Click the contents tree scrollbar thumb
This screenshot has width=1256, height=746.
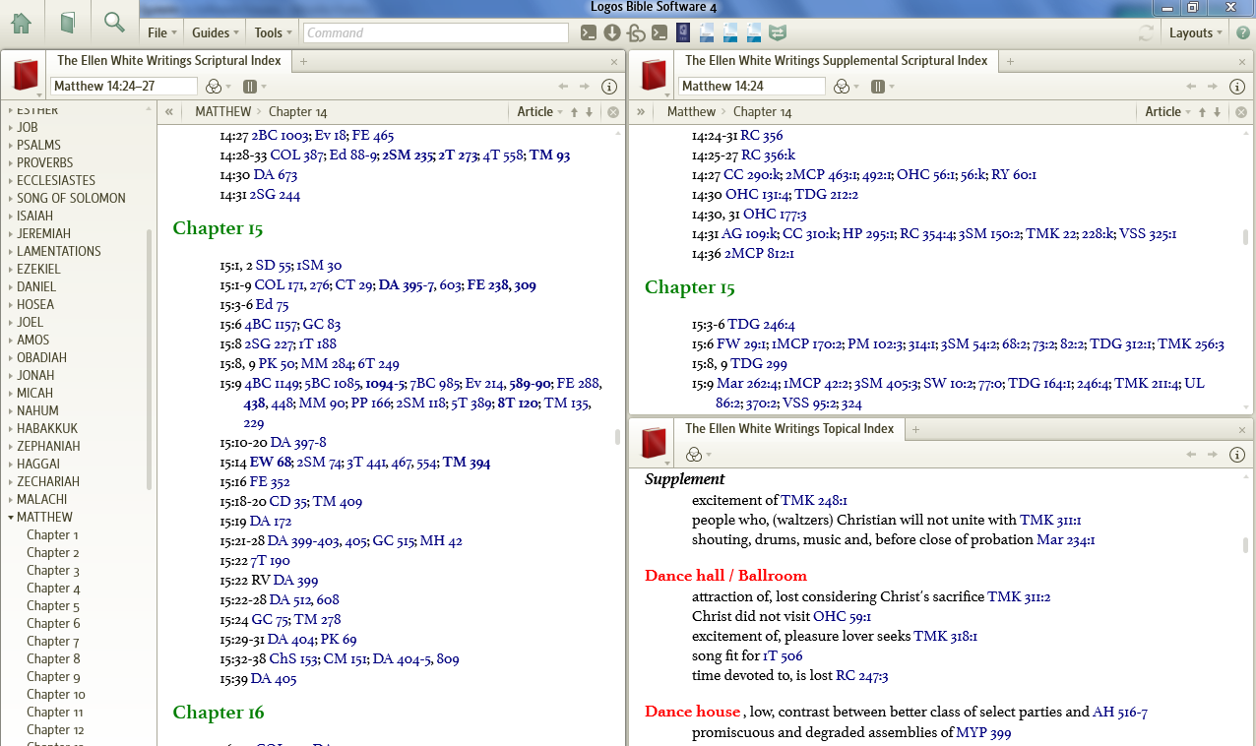click(150, 359)
